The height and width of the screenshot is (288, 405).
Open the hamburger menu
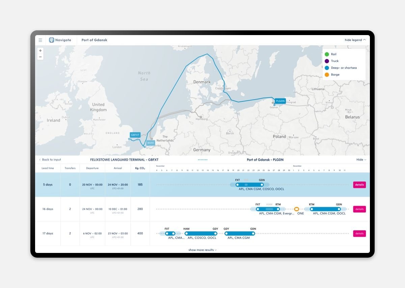click(40, 40)
